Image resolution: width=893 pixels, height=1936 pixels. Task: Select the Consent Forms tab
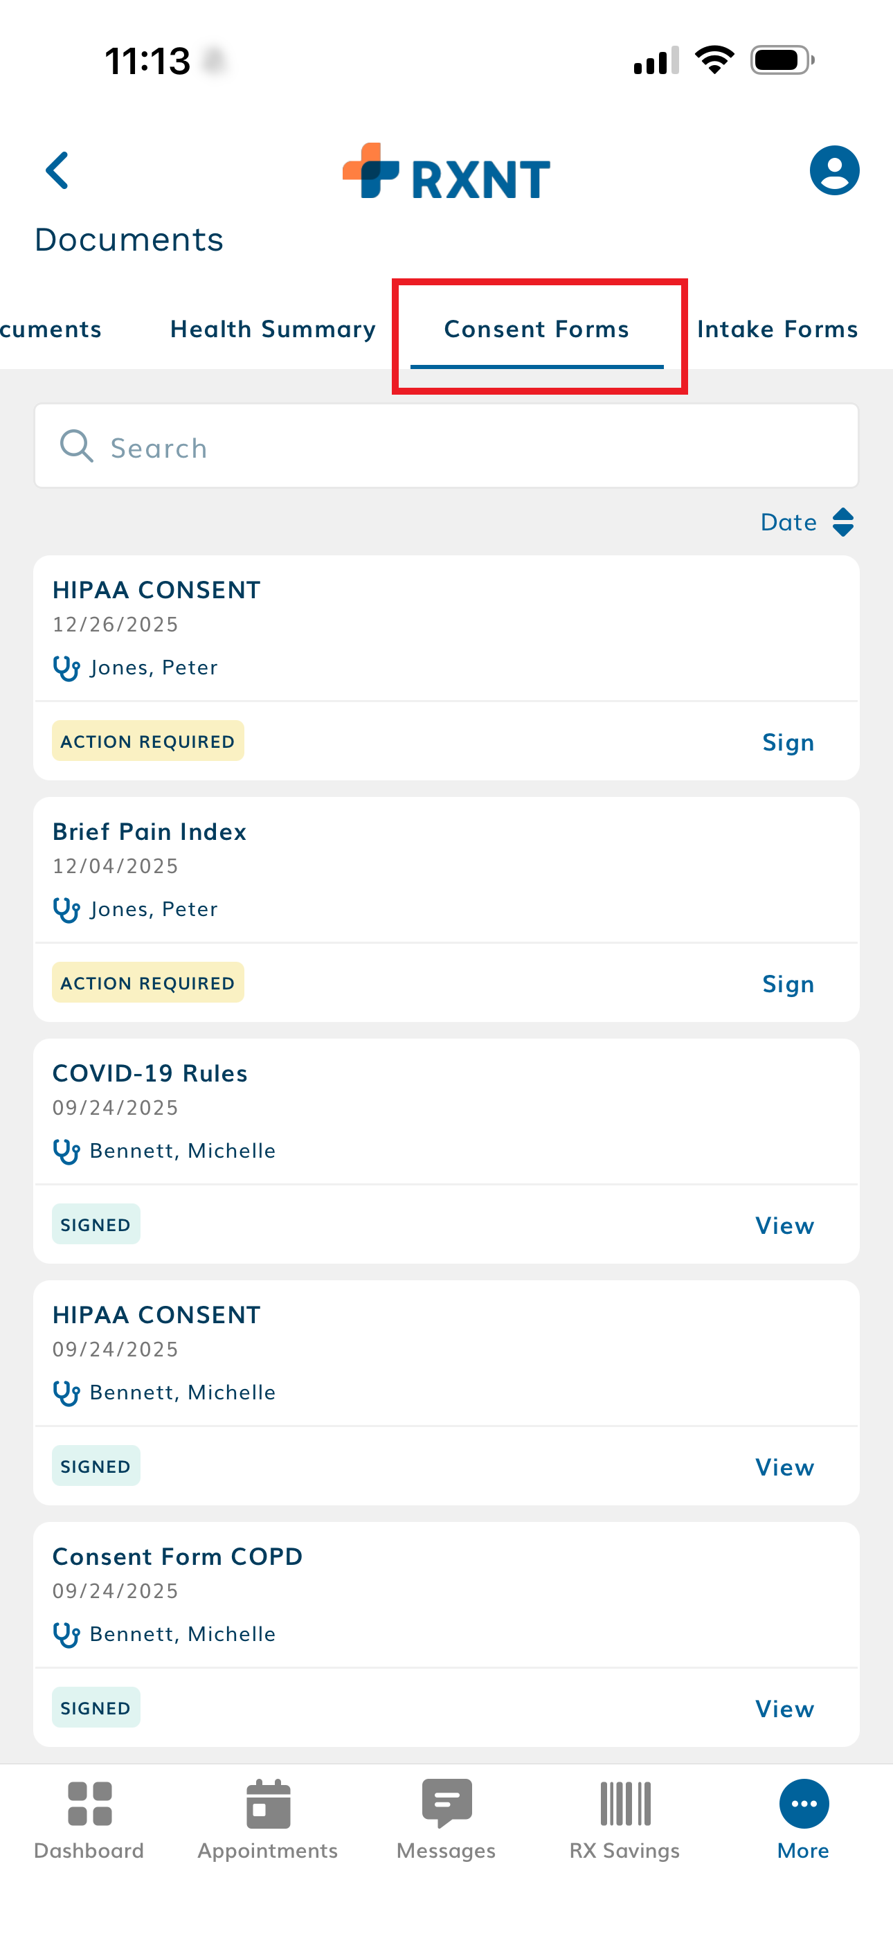coord(536,329)
